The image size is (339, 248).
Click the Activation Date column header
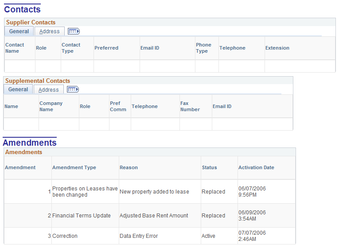pos(256,167)
